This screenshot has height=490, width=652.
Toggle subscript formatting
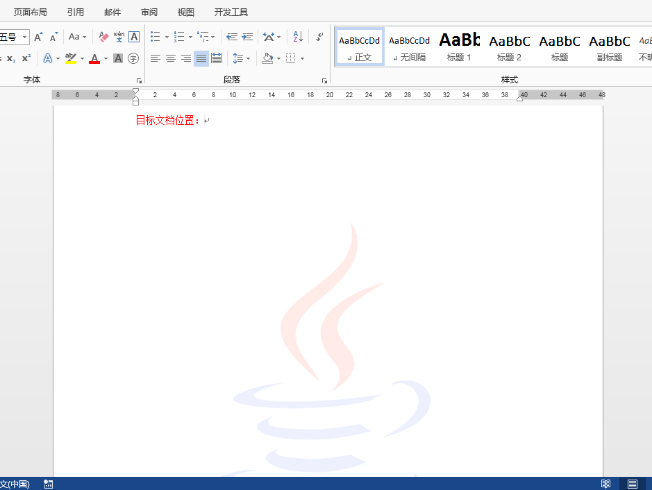pos(11,58)
